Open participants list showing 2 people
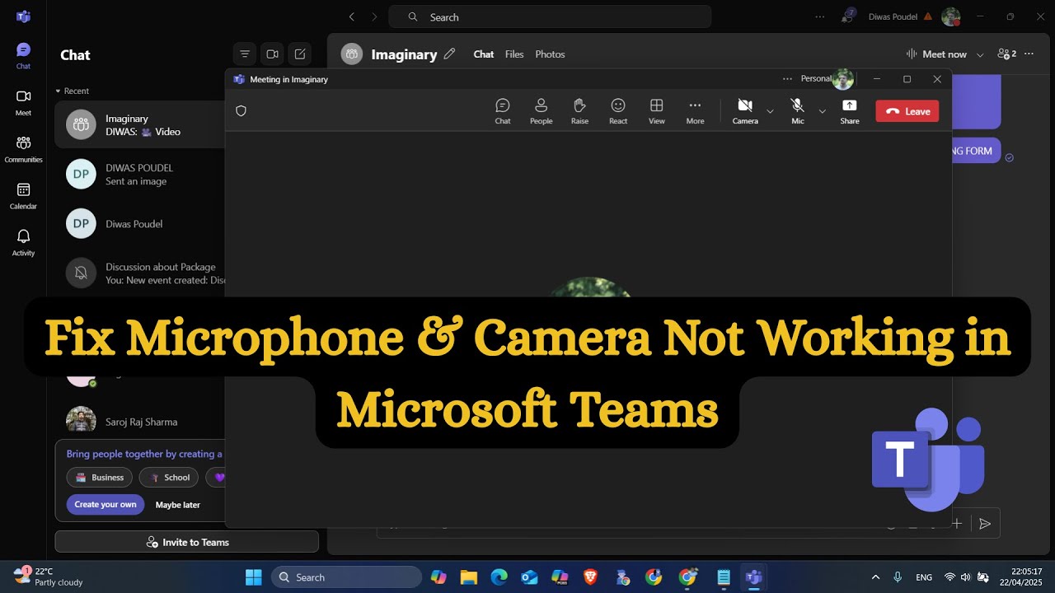 click(x=1006, y=54)
